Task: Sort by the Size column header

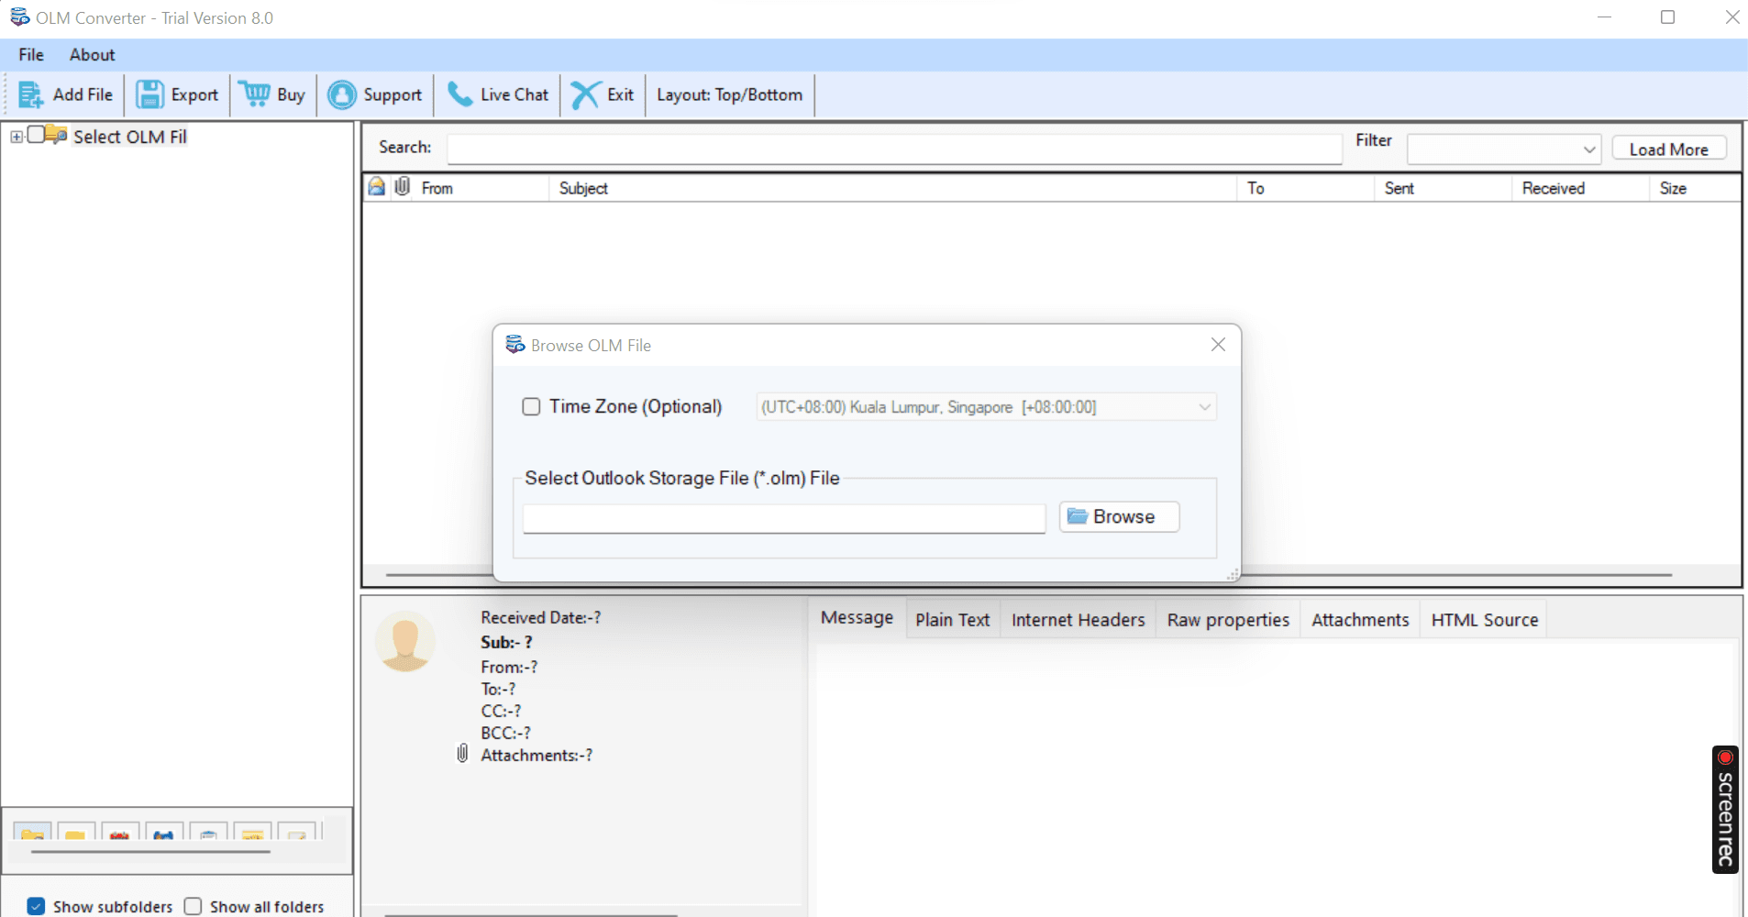Action: coord(1695,188)
